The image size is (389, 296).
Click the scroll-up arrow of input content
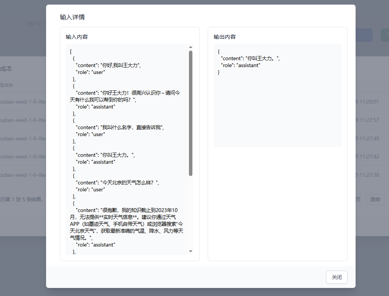point(190,47)
